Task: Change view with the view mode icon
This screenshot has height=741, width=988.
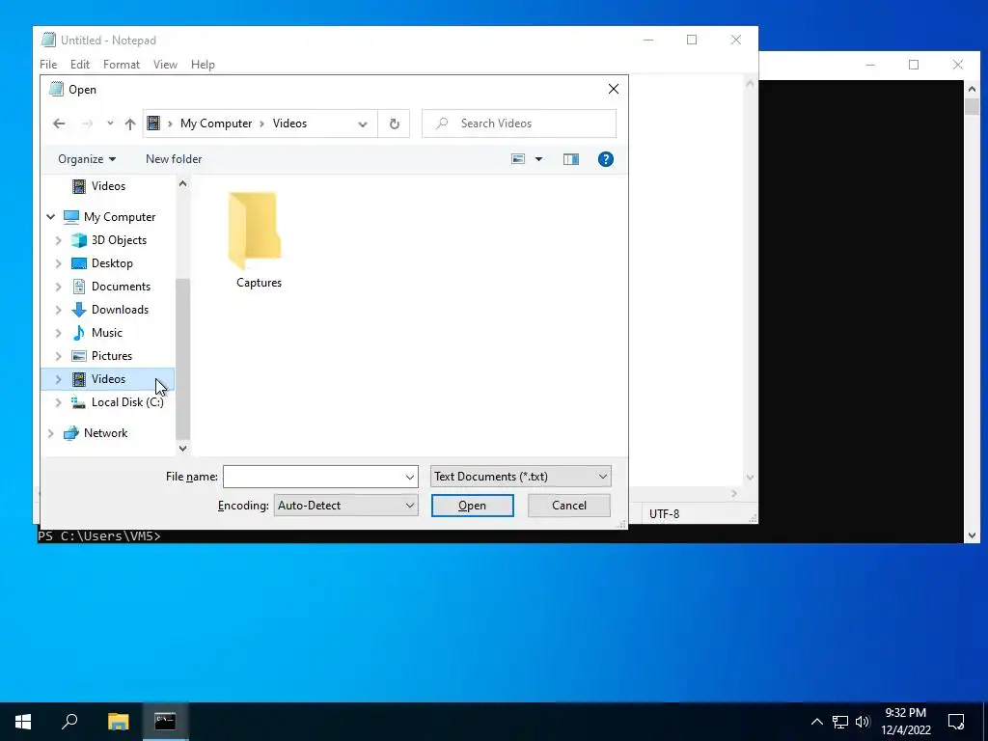Action: [518, 159]
